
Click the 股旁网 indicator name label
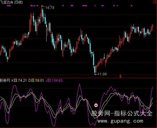click(5, 81)
